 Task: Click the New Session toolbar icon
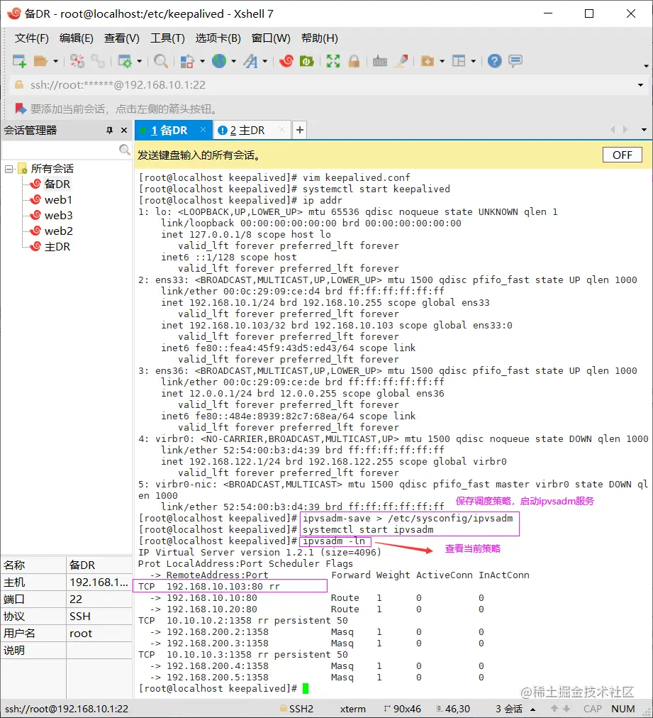19,61
